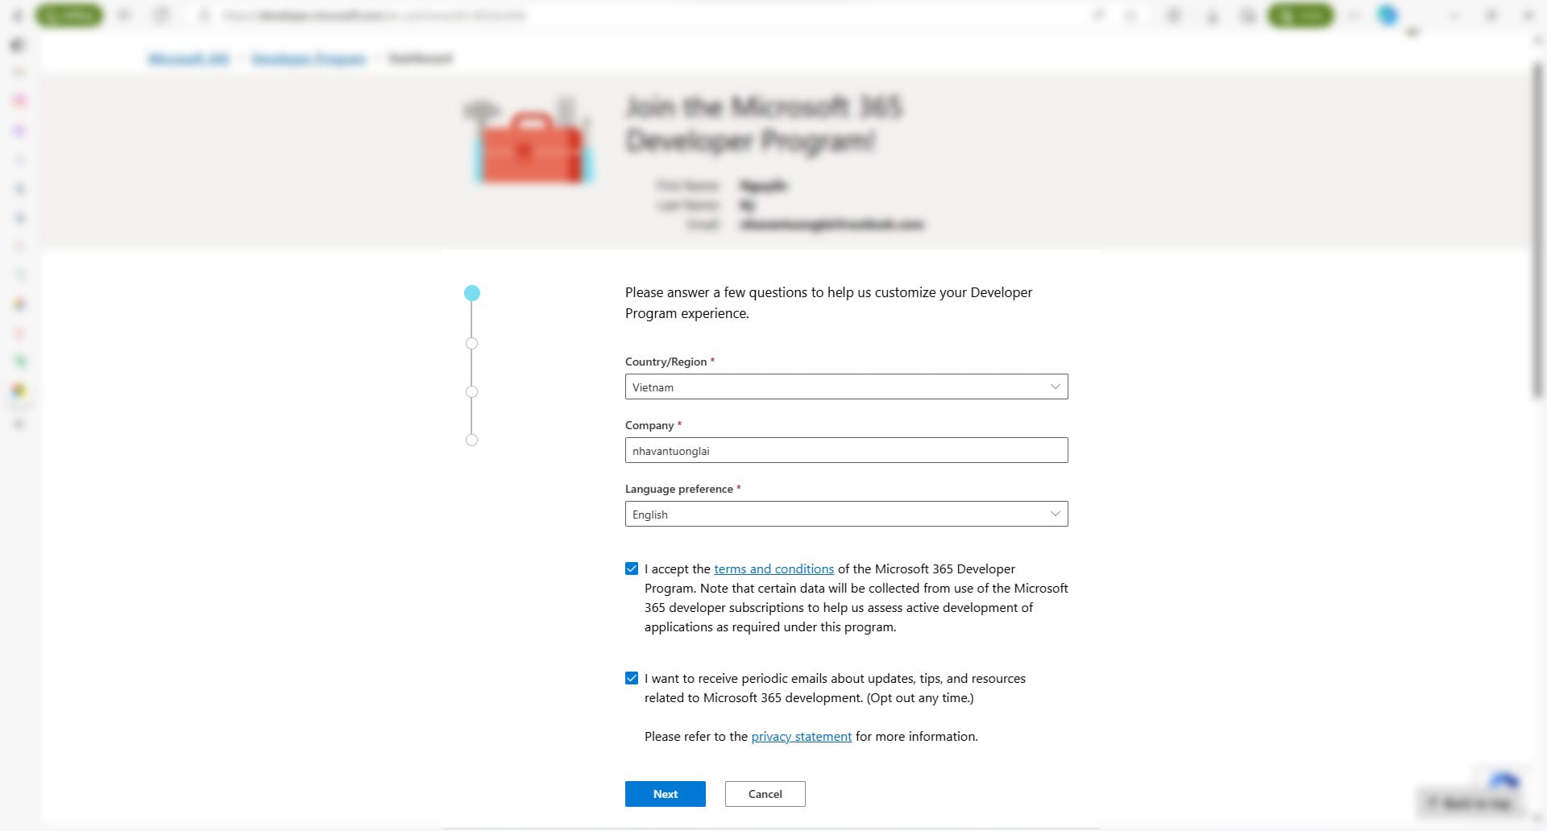Click the "Please answer a few questions" intro text
The image size is (1547, 831).
(828, 303)
